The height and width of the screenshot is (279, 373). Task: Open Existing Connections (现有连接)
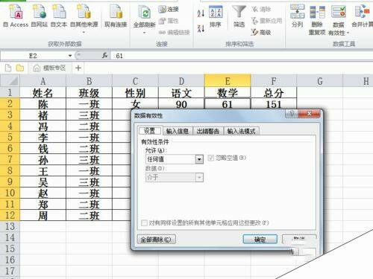tap(116, 16)
